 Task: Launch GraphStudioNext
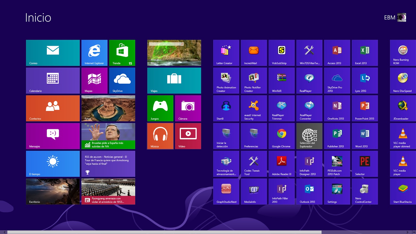pos(226,191)
